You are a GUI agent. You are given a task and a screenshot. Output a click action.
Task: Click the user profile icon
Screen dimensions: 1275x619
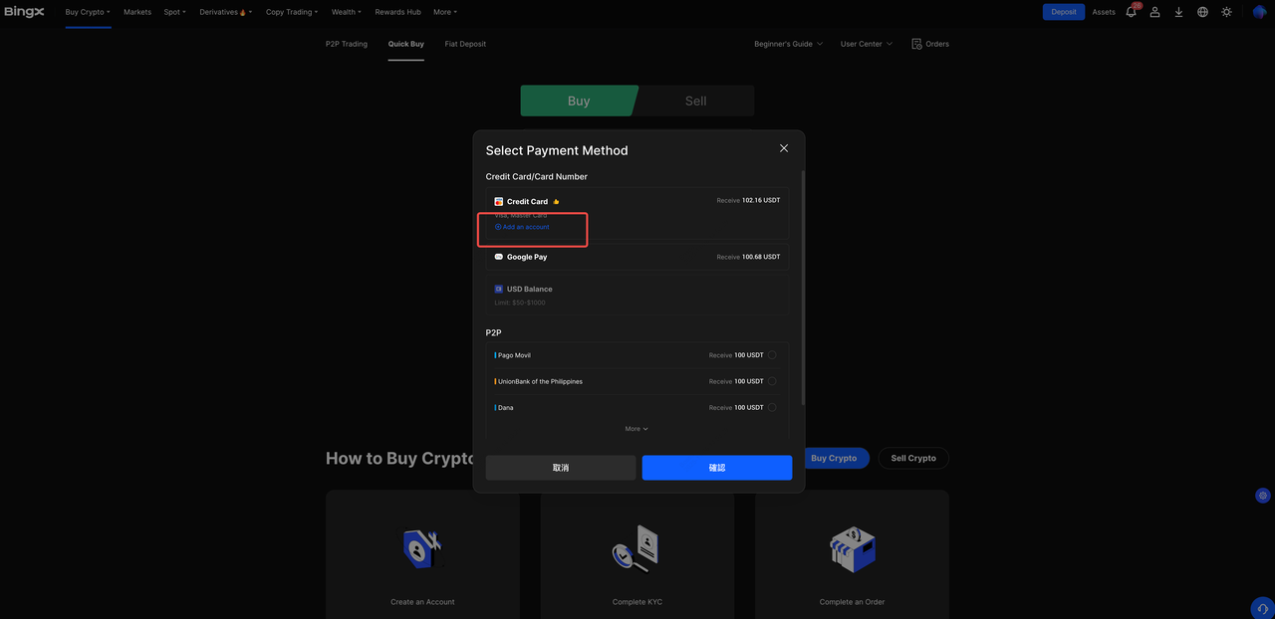pyautogui.click(x=1154, y=12)
